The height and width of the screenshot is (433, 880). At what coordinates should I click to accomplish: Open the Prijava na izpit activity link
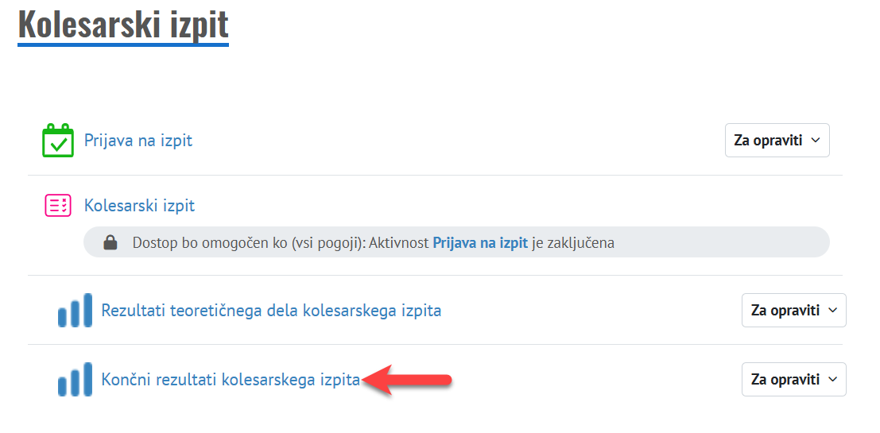[138, 141]
